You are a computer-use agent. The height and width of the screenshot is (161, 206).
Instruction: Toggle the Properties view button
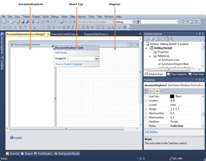tap(157, 91)
